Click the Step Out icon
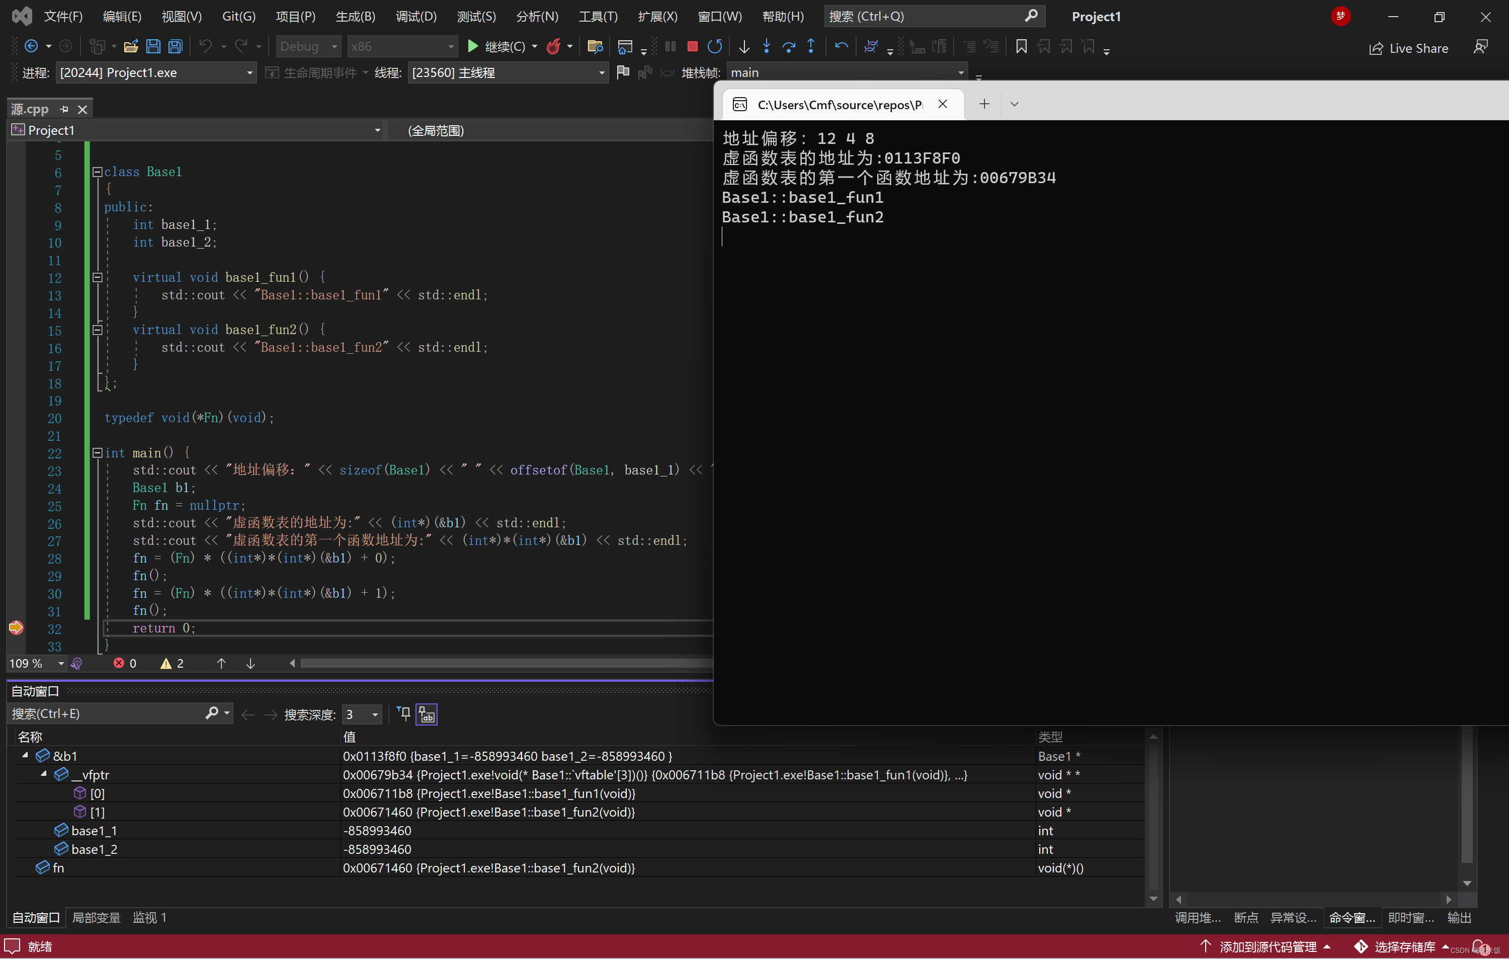Viewport: 1509px width, 959px height. pos(811,46)
